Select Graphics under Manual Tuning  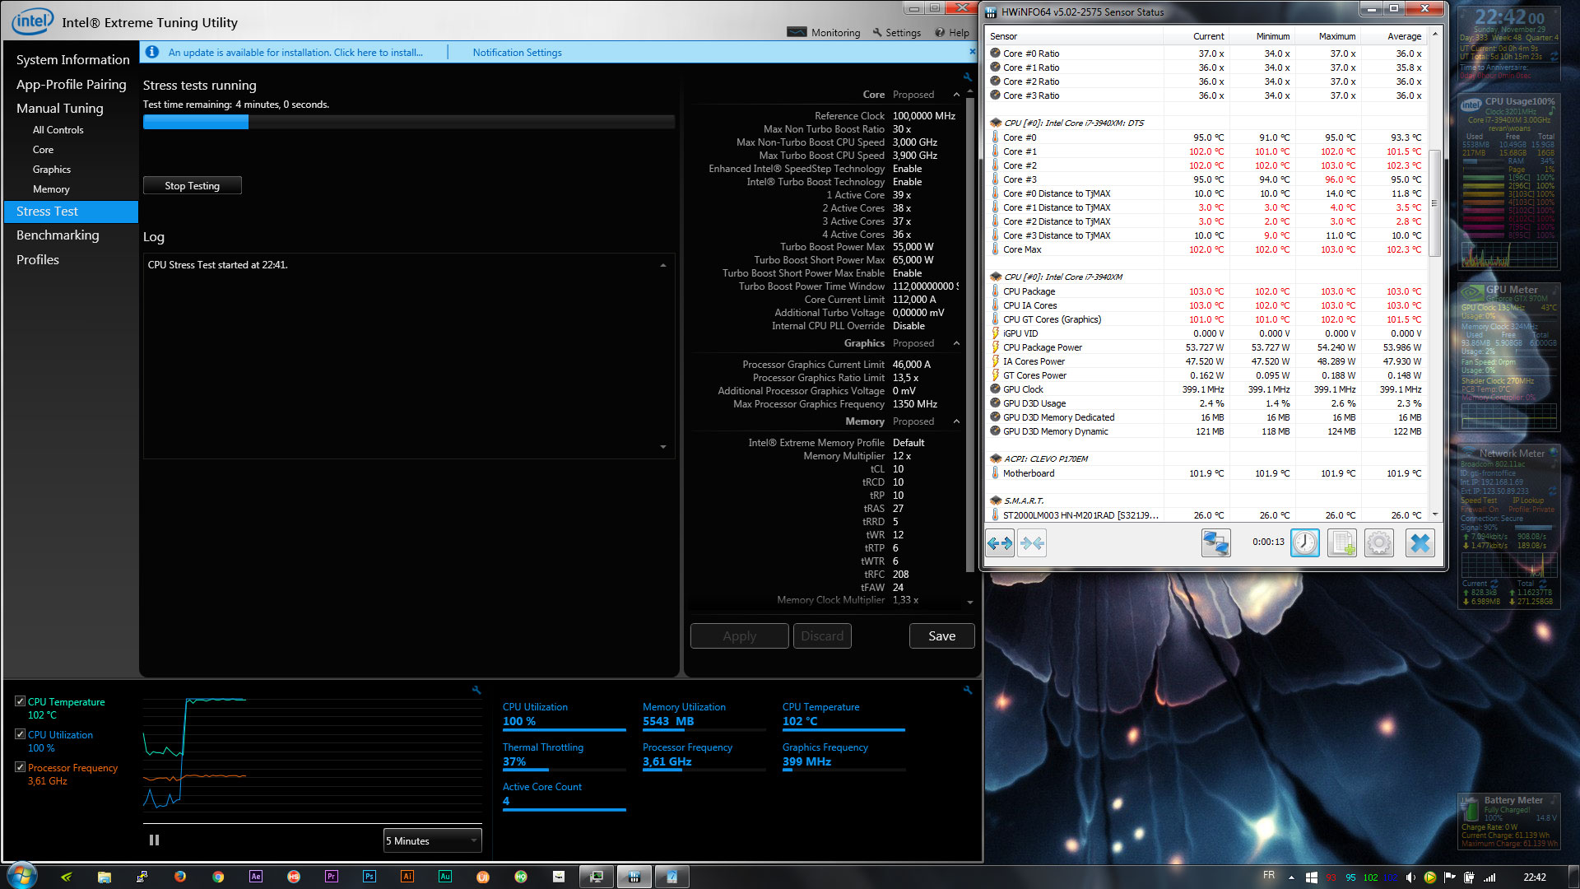pos(51,170)
